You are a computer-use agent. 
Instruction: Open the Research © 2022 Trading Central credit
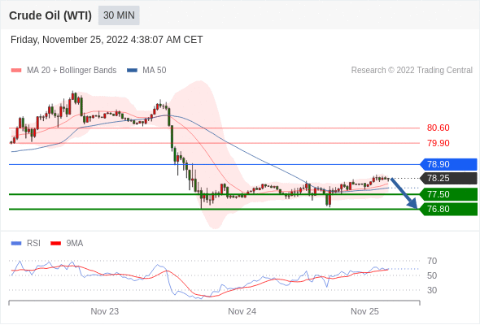pos(412,71)
